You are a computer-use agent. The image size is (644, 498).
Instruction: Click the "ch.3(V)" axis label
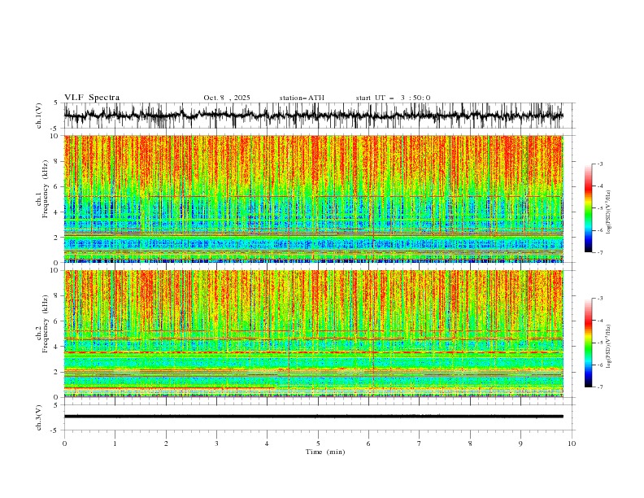(39, 417)
